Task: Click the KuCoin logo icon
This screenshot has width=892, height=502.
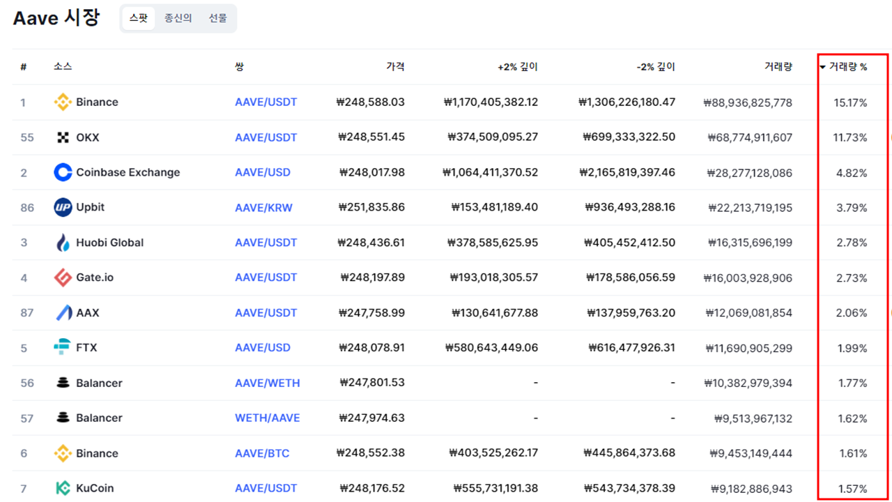Action: (x=63, y=488)
